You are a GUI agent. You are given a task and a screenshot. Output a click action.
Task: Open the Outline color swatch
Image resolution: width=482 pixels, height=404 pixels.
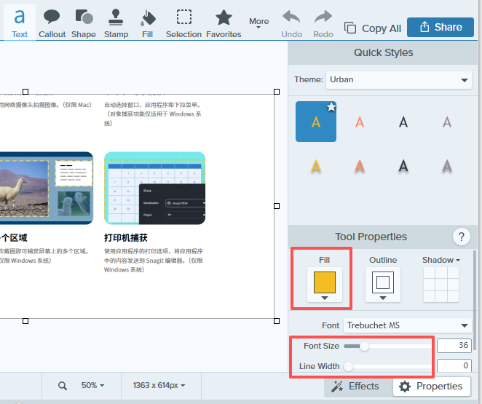point(383,285)
